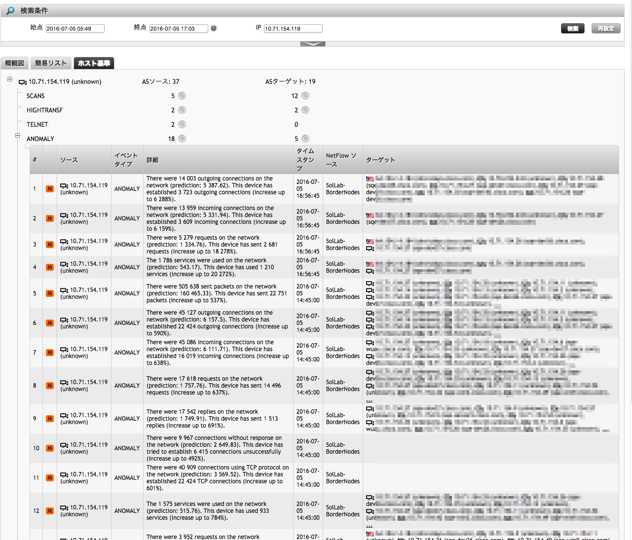Click the タイムスタンプ column header
The height and width of the screenshot is (540, 632).
pyautogui.click(x=305, y=160)
